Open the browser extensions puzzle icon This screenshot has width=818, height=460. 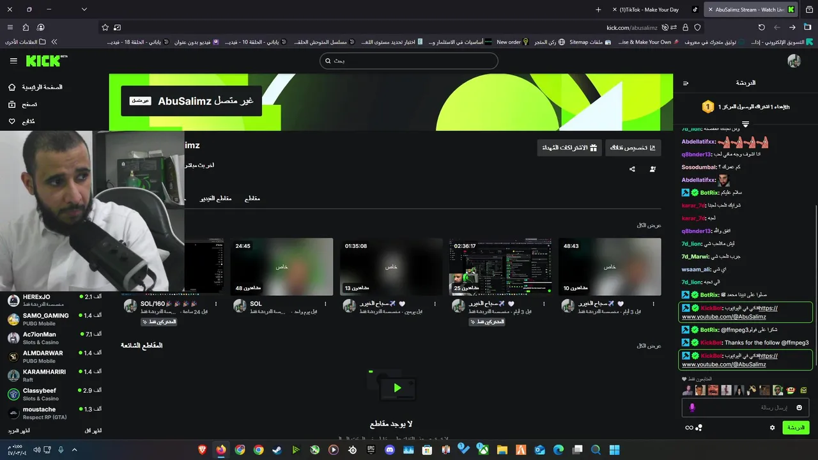pyautogui.click(x=26, y=27)
